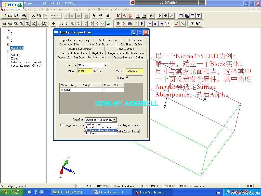Click the cascade windows icon
Viewport: 261px width, 196px height.
(187, 16)
